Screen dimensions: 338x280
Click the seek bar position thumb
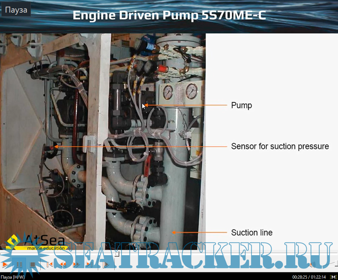click(117, 254)
